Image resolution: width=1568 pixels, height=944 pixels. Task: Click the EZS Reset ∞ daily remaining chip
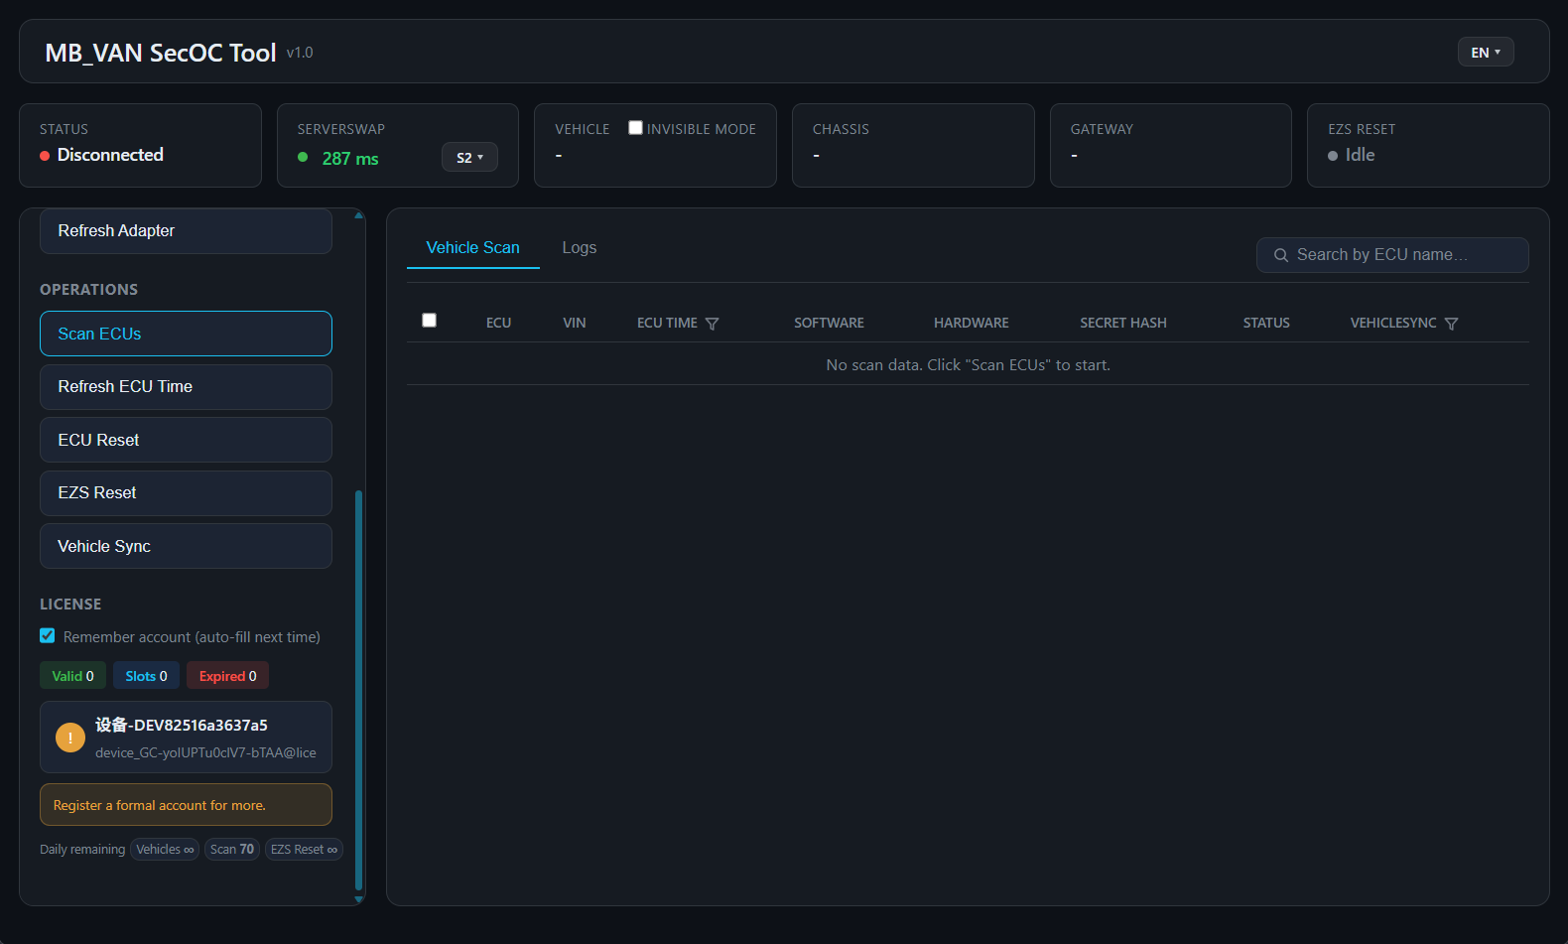click(304, 850)
